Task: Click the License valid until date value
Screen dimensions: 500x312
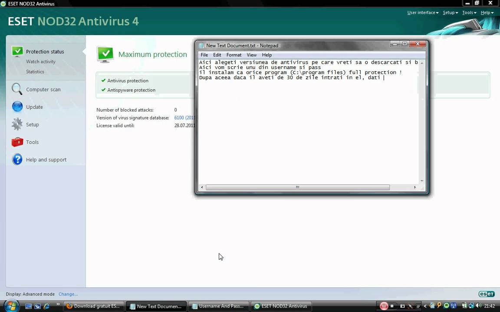Action: coord(184,125)
